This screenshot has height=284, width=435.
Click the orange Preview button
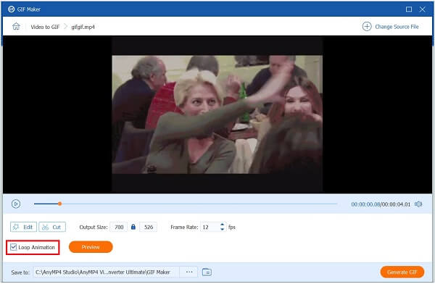91,247
